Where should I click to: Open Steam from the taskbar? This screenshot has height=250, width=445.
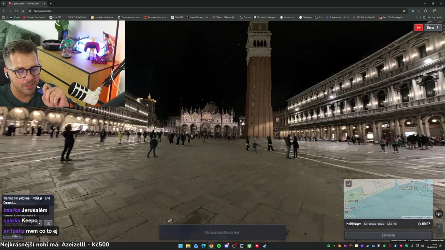(265, 246)
